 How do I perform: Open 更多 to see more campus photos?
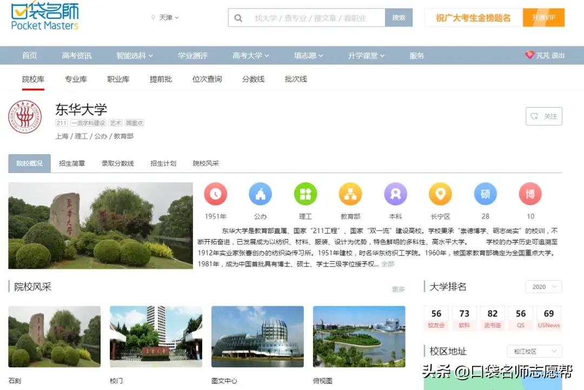coord(399,289)
